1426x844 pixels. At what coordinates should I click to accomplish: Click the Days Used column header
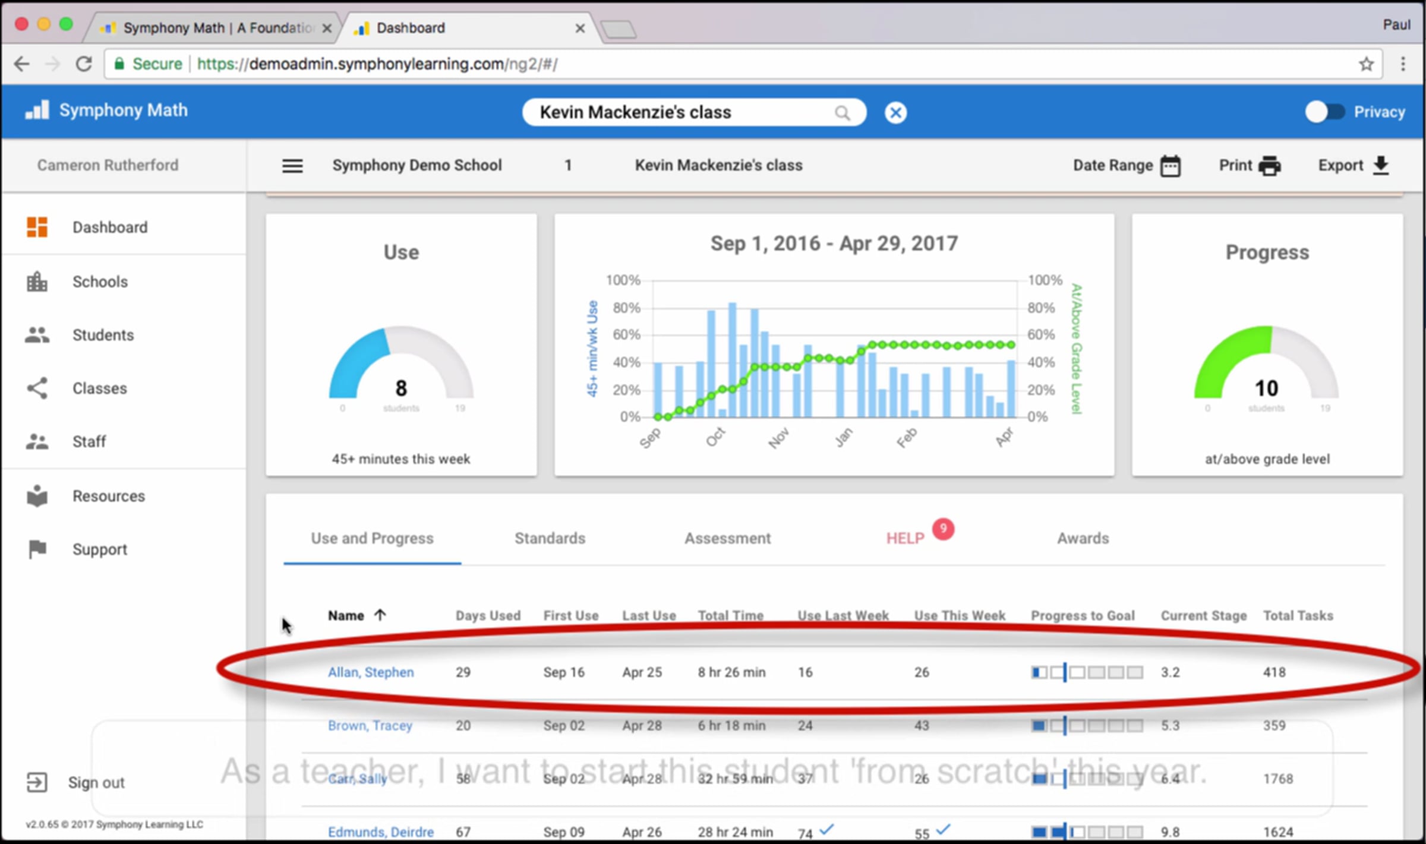pyautogui.click(x=488, y=615)
